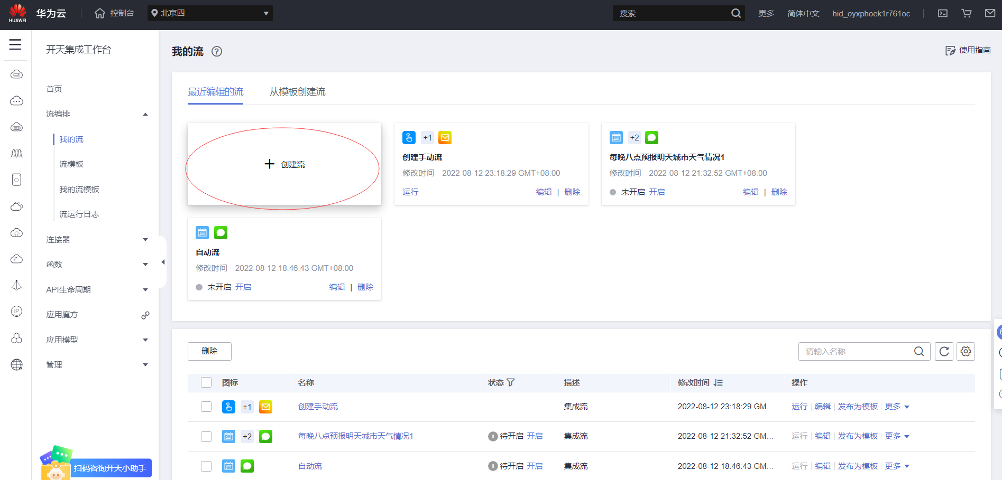Check the 每晚八点预报明天城市天气情况1 row checkbox
This screenshot has height=480, width=1002.
point(206,436)
